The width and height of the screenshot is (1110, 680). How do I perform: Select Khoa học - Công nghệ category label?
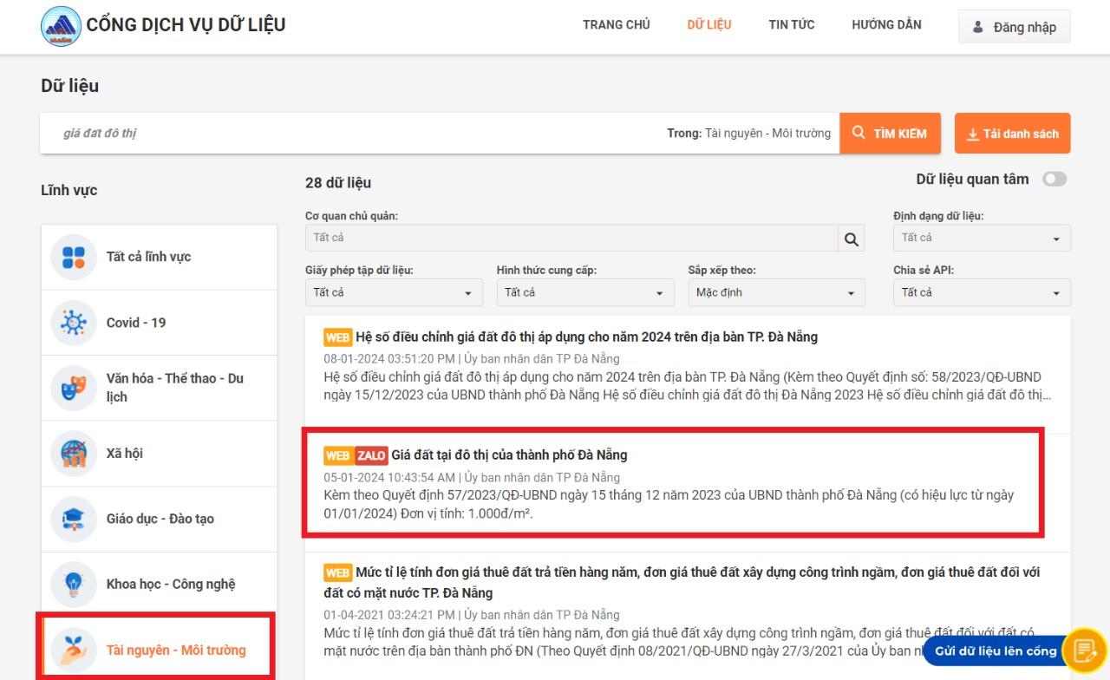(171, 584)
